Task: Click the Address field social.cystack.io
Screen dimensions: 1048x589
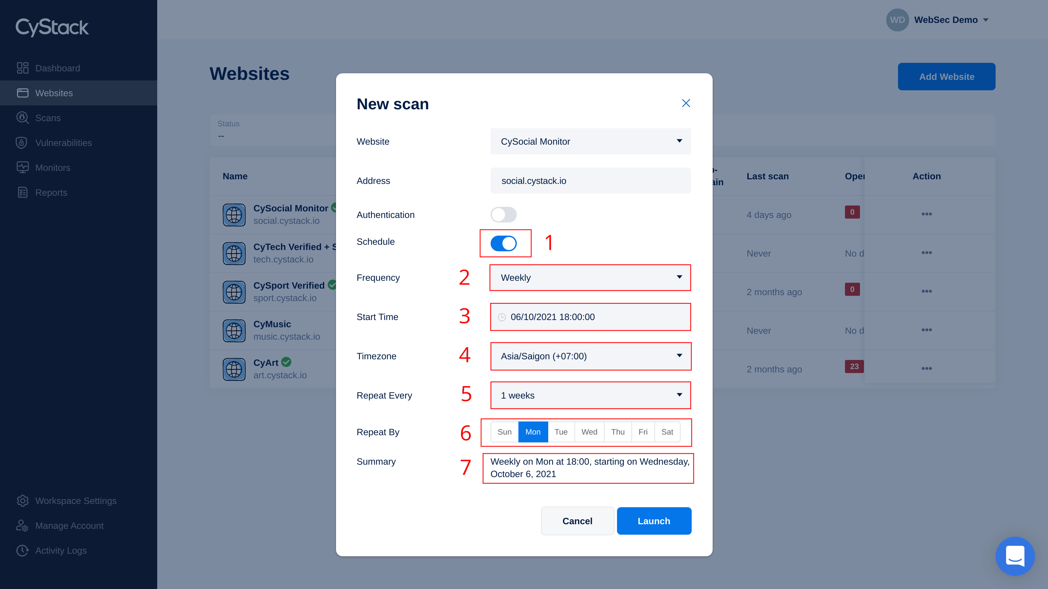Action: pos(590,181)
